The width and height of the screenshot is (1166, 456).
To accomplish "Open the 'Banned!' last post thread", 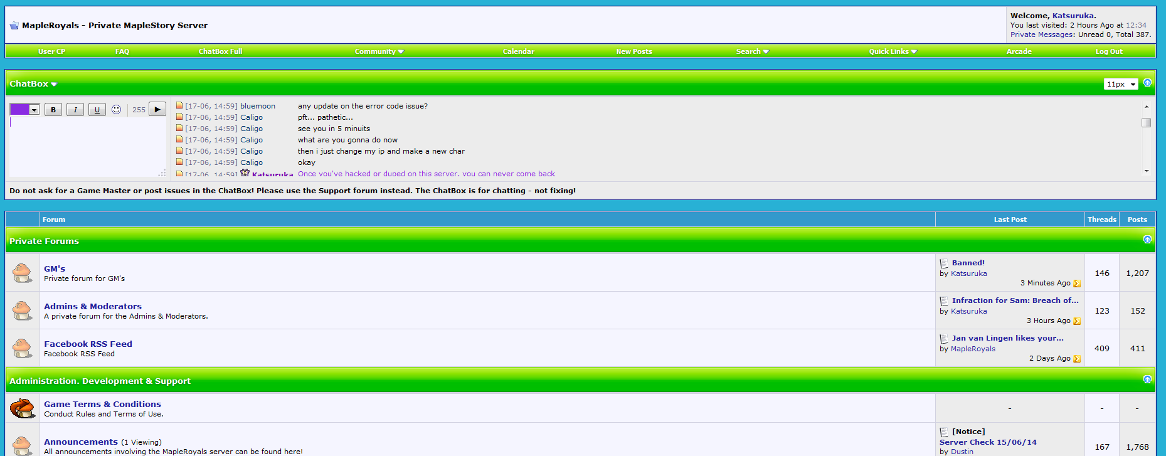I will tap(968, 263).
